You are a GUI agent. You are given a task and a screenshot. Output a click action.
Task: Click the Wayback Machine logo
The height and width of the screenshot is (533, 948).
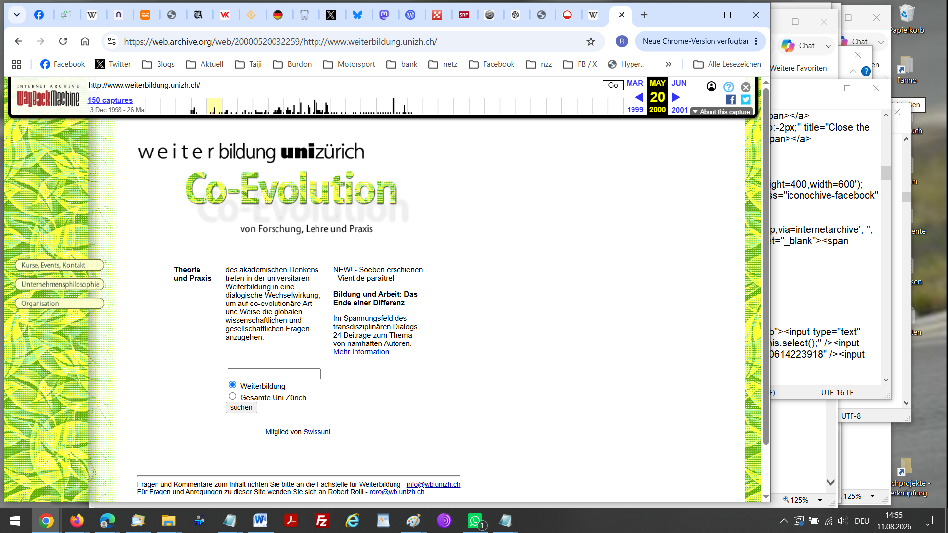(x=48, y=96)
